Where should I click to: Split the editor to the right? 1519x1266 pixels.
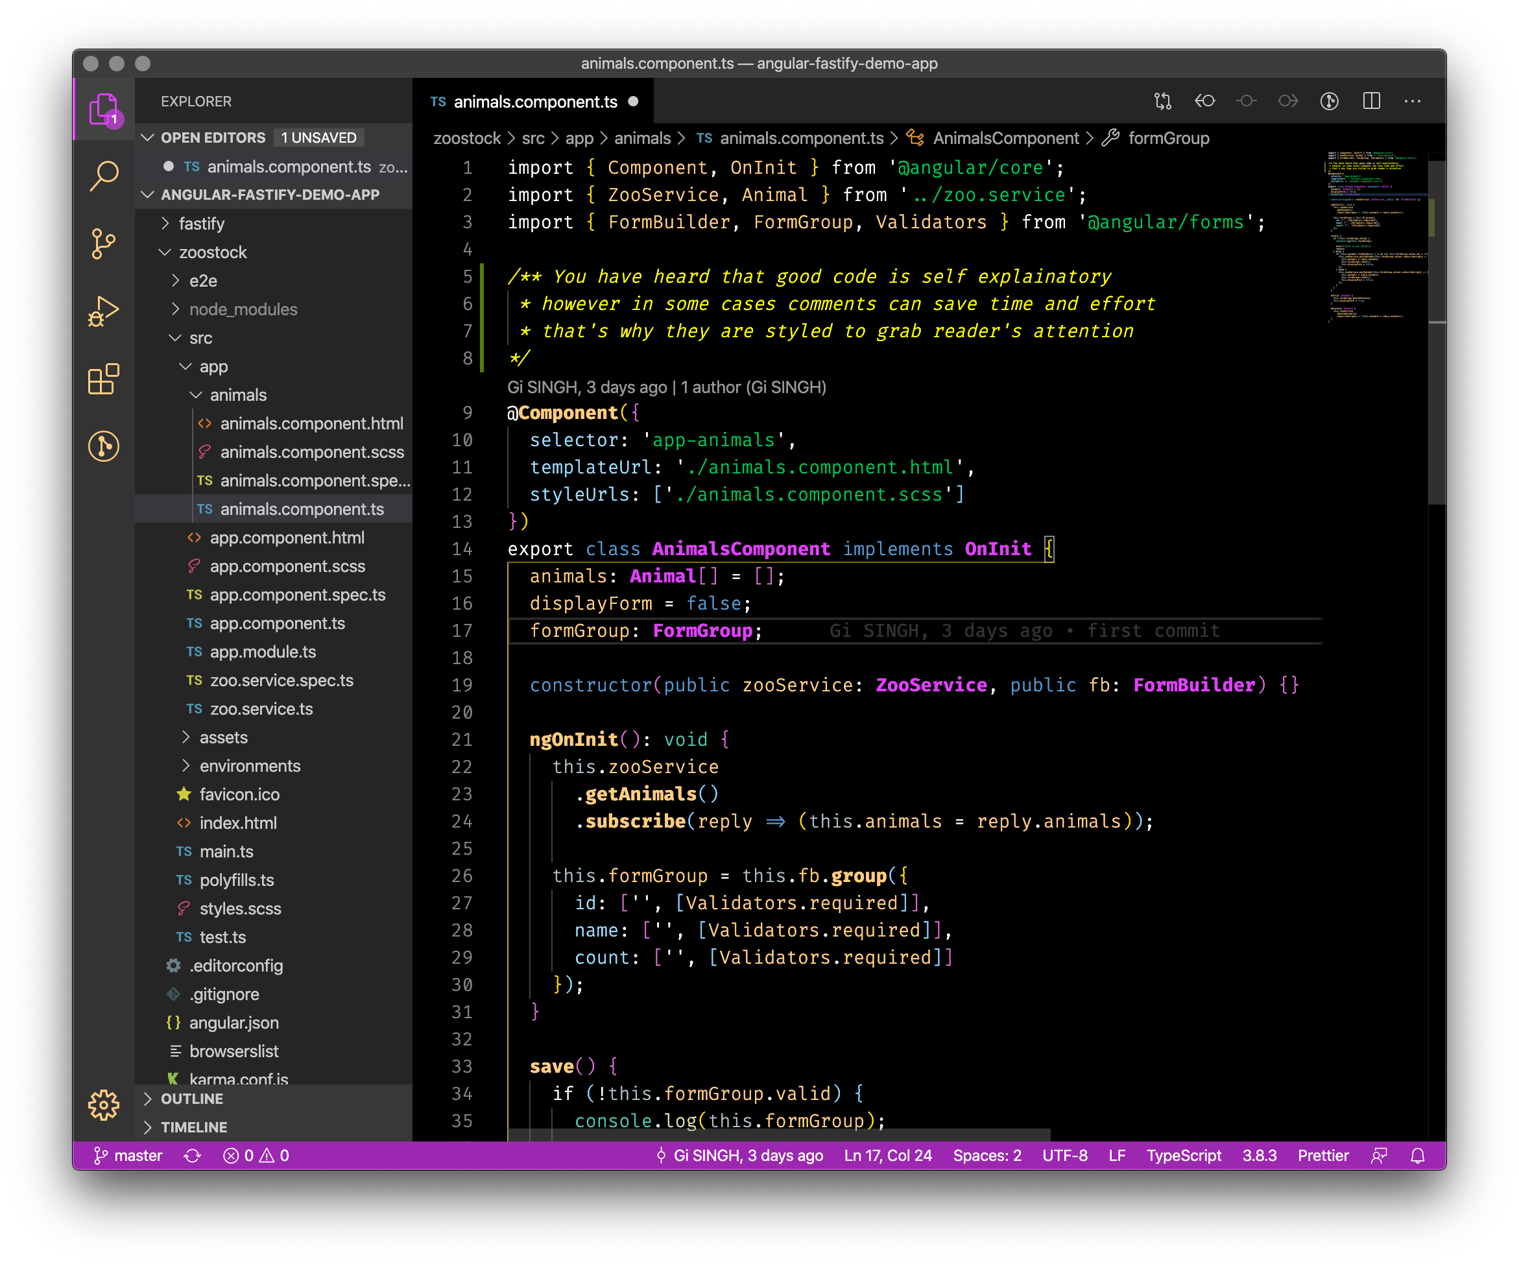(1371, 101)
